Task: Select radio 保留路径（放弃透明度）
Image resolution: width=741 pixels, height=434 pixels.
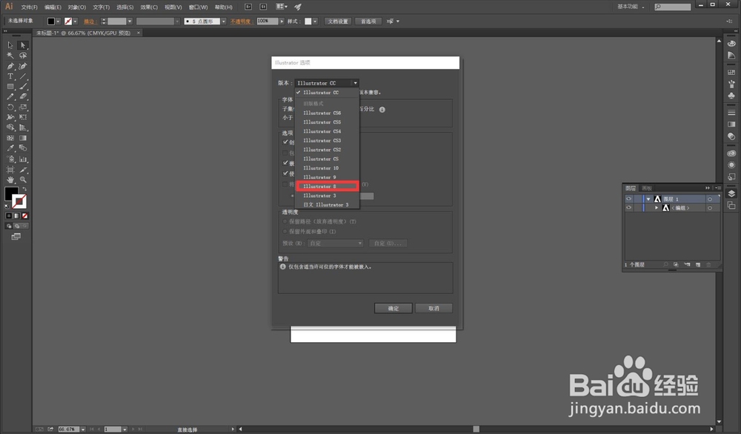Action: 285,221
